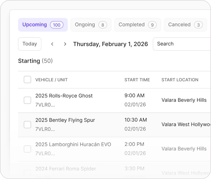Click Valara Beverly Hills in the Rolls-Royce row

click(x=184, y=100)
